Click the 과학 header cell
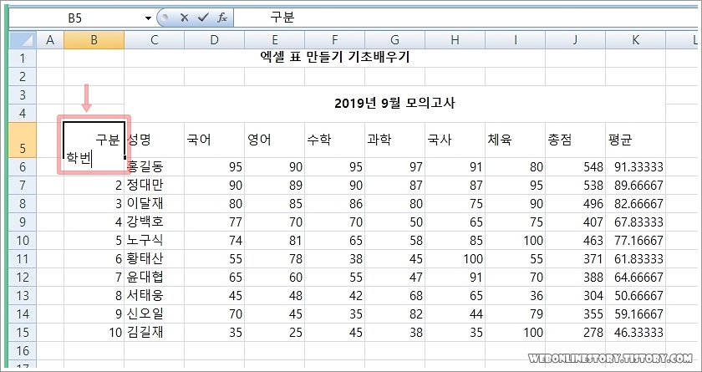Image resolution: width=702 pixels, height=372 pixels. 394,140
